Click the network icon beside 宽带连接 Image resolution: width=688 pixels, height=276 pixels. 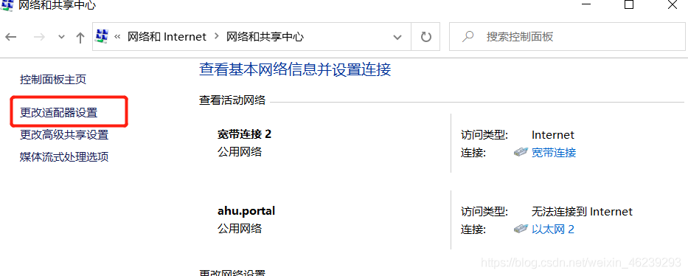521,152
